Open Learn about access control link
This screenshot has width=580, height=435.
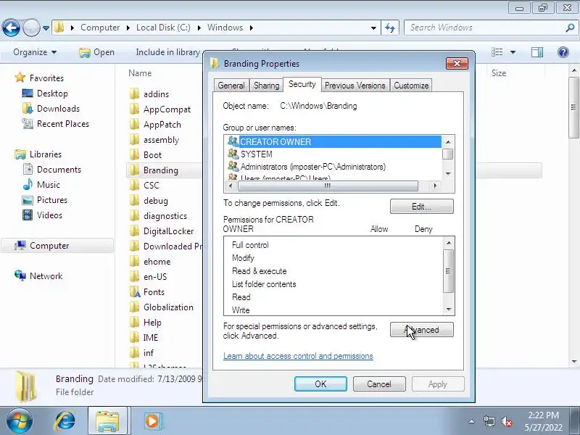pos(298,356)
